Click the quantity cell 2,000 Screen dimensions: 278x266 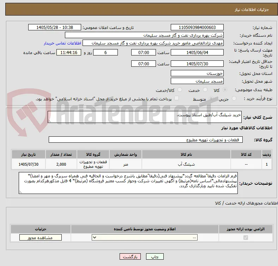point(61,164)
